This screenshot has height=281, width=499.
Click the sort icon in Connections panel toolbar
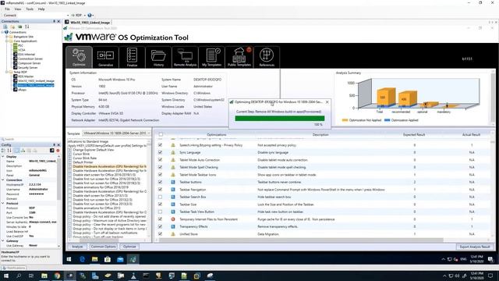[27, 27]
